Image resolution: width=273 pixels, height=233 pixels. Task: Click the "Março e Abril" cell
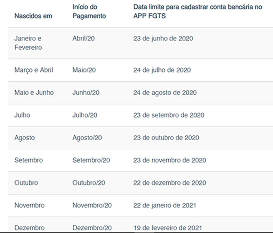tap(34, 70)
